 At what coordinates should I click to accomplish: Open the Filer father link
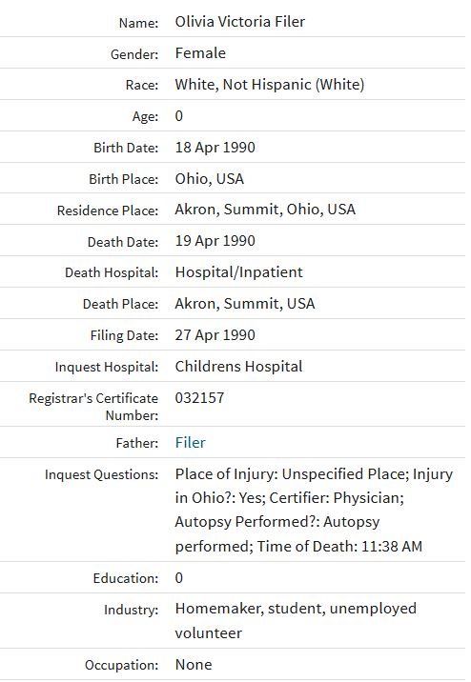point(191,442)
